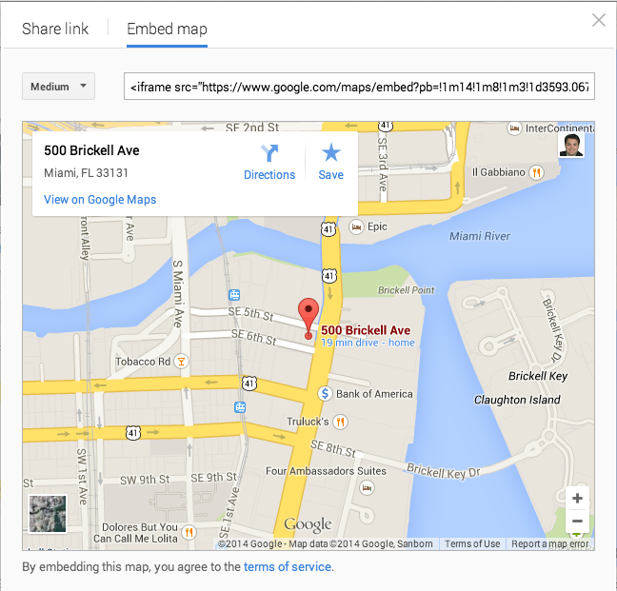Click the Google logo on the map
The width and height of the screenshot is (617, 591).
pyautogui.click(x=308, y=524)
